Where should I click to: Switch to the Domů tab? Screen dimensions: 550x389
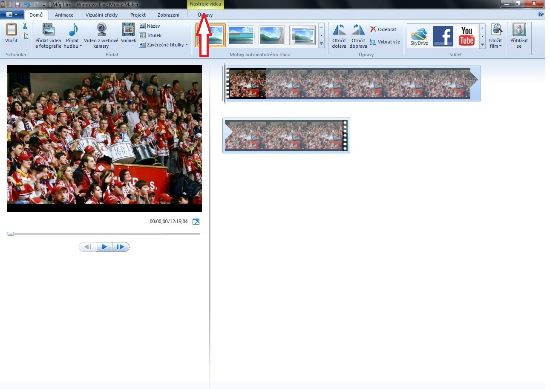pyautogui.click(x=36, y=15)
